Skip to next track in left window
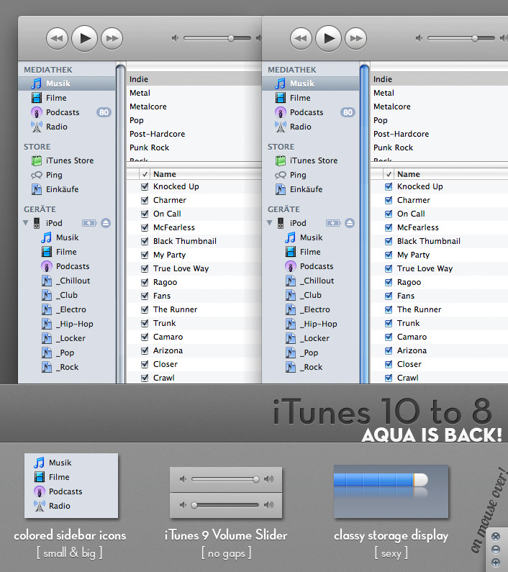 [112, 38]
